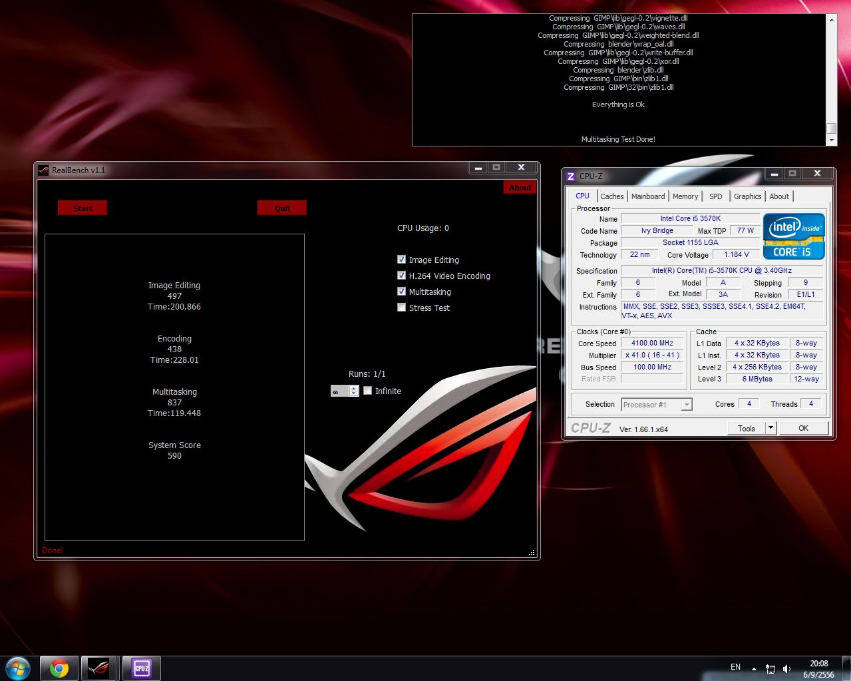Uncheck H.264 Video Encoding checkbox
Image resolution: width=851 pixels, height=681 pixels.
pyautogui.click(x=401, y=276)
